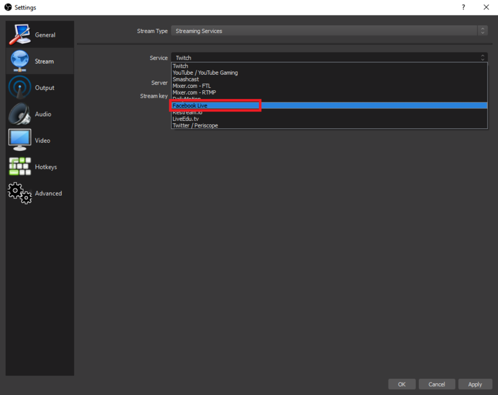Viewport: 498px width, 395px height.
Task: Open the General settings icon
Action: click(x=20, y=34)
